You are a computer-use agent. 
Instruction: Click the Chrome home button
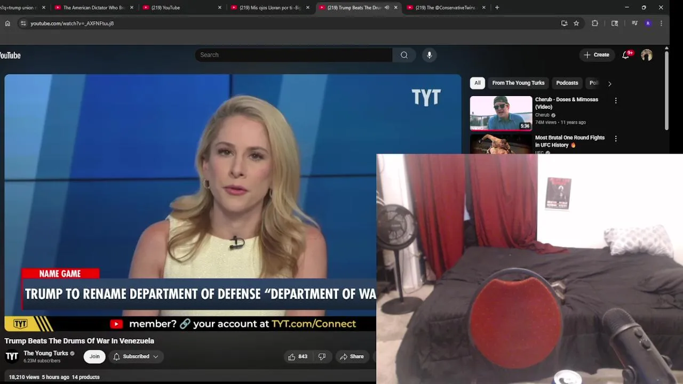(7, 23)
